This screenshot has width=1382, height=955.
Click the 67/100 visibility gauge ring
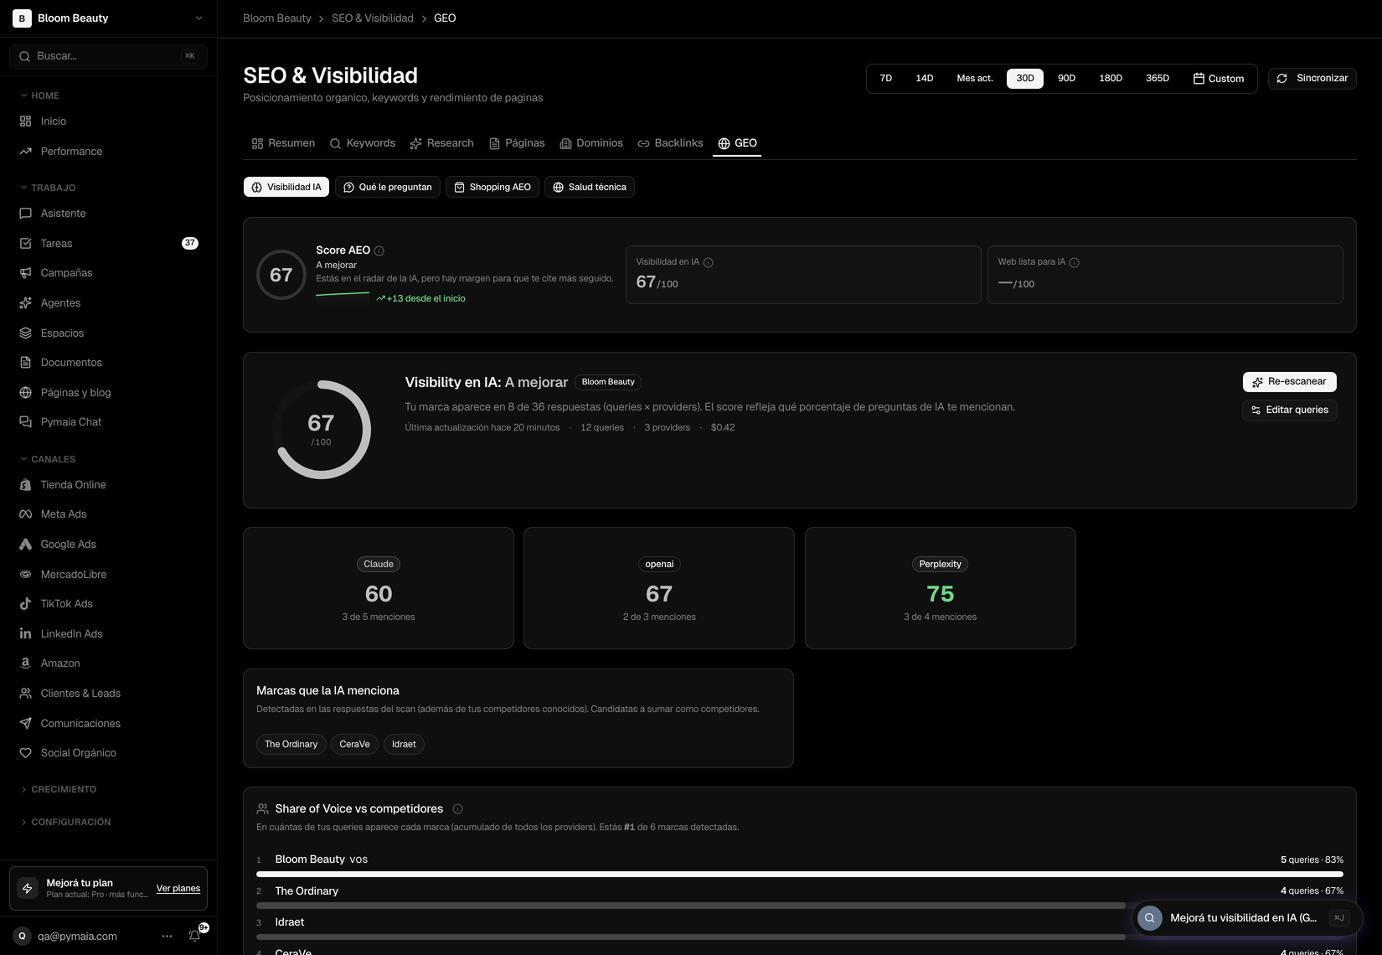tap(322, 430)
